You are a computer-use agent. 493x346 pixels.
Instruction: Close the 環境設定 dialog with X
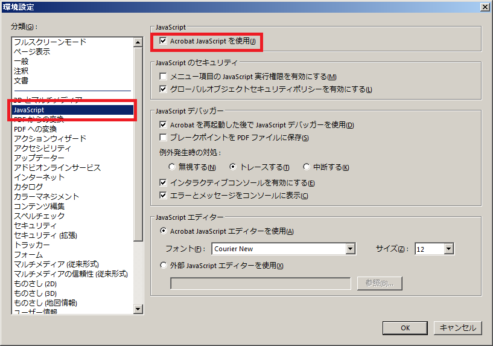click(485, 7)
